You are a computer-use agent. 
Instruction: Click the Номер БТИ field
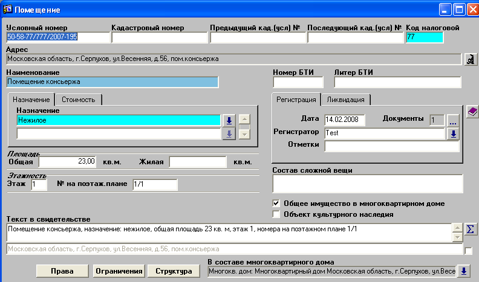[298, 82]
